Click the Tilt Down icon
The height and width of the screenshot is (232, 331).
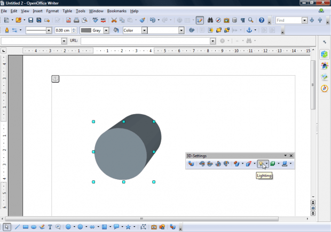pyautogui.click(x=202, y=164)
